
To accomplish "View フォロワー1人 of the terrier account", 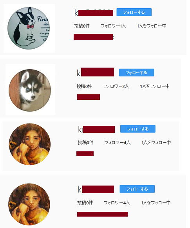I will (113, 26).
